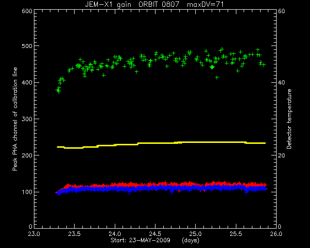Click the 'Start: 23-MAY-2009' x-axis label
Viewport: 310px width, 248px height.
tap(140, 240)
